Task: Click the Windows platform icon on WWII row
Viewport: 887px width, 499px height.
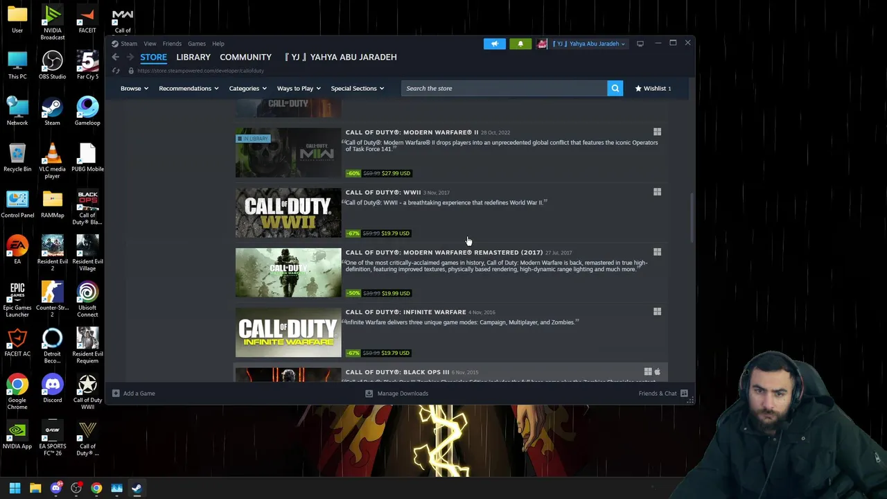Action: (x=657, y=192)
